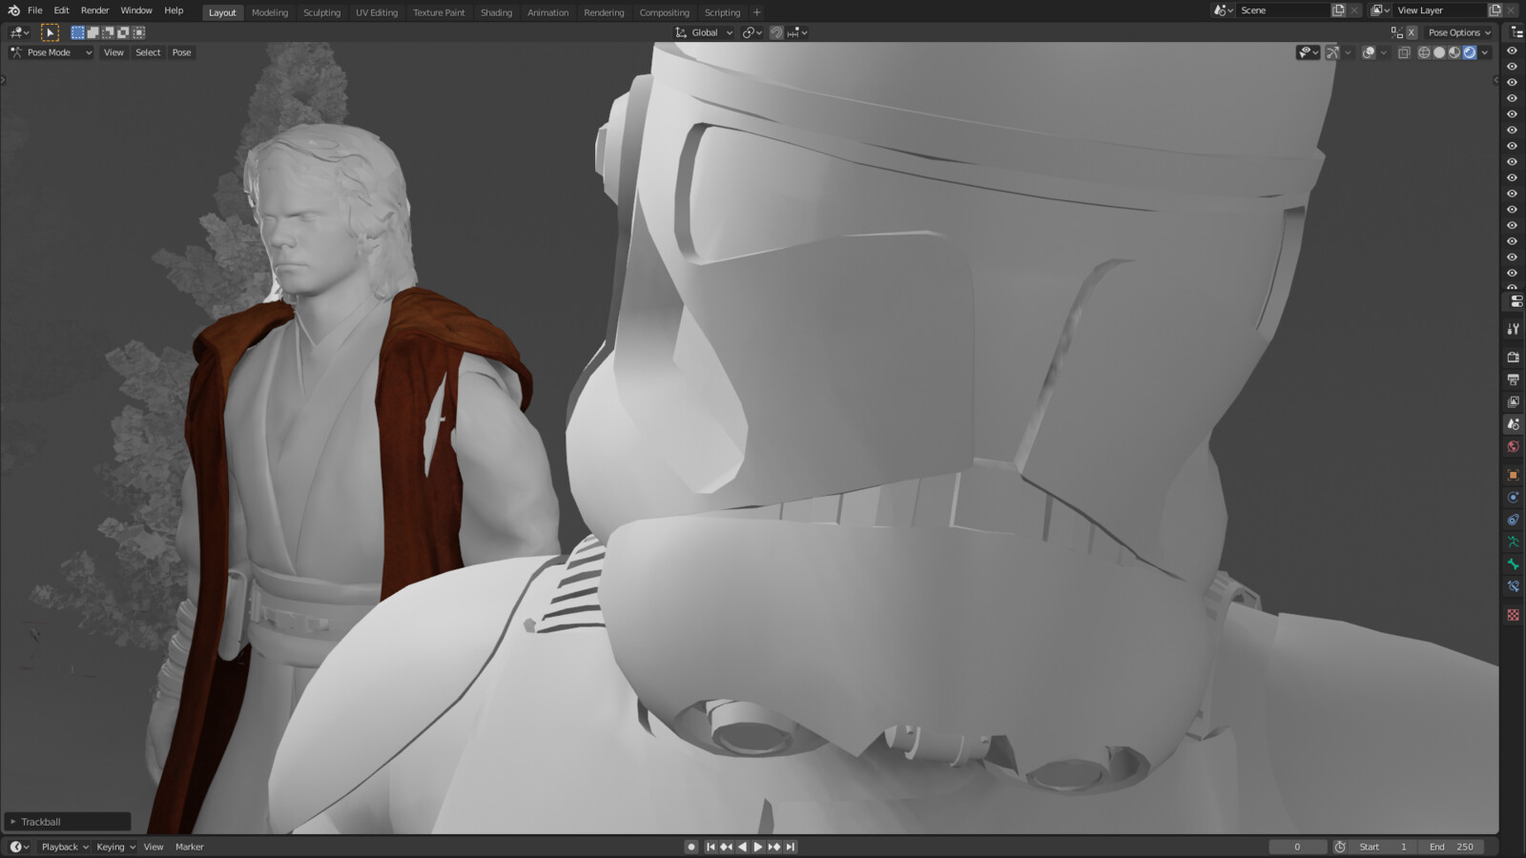Choose the invert selection mode icon

[x=124, y=32]
